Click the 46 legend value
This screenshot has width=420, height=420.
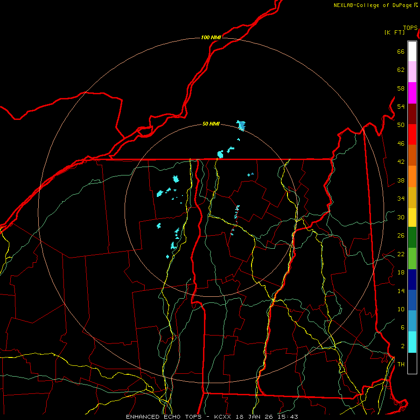tap(401, 144)
